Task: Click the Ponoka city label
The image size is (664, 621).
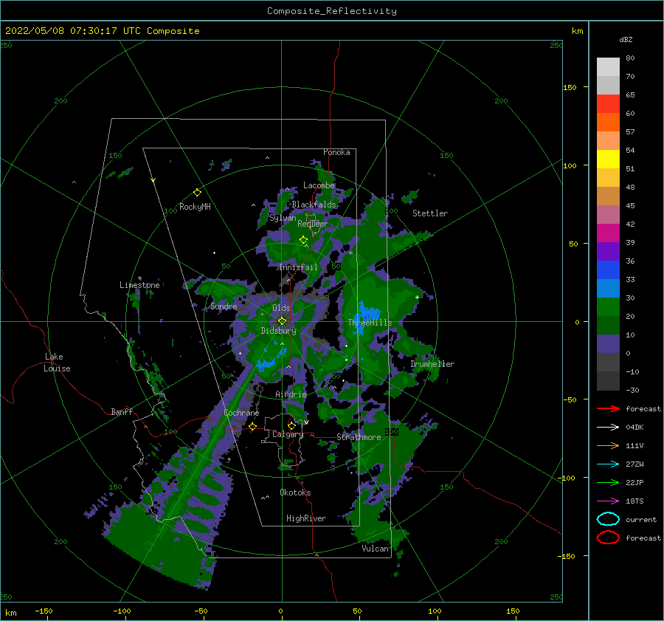Action: pos(336,152)
